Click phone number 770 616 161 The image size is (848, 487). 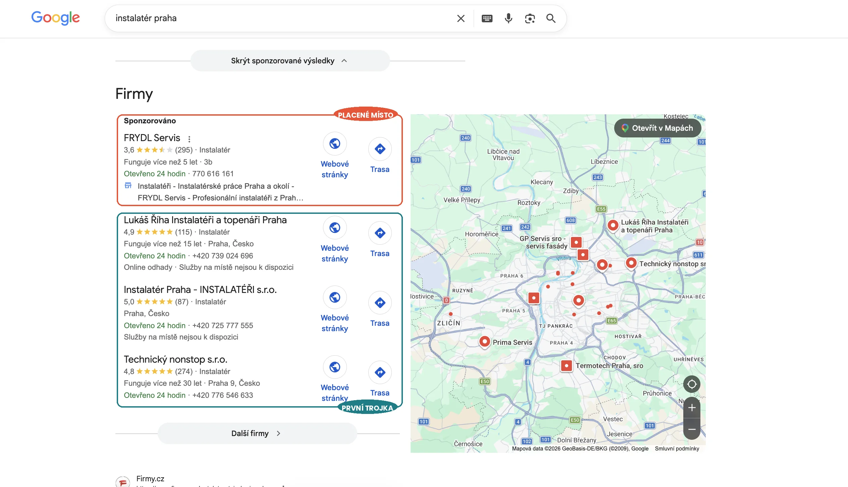213,174
